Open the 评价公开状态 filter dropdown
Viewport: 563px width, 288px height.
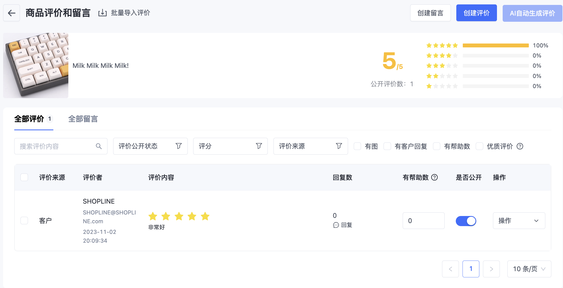tap(150, 146)
